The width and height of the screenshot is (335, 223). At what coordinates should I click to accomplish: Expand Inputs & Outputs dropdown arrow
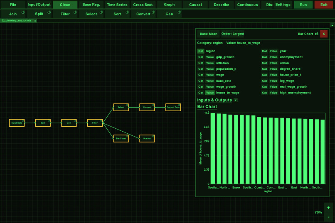236,100
